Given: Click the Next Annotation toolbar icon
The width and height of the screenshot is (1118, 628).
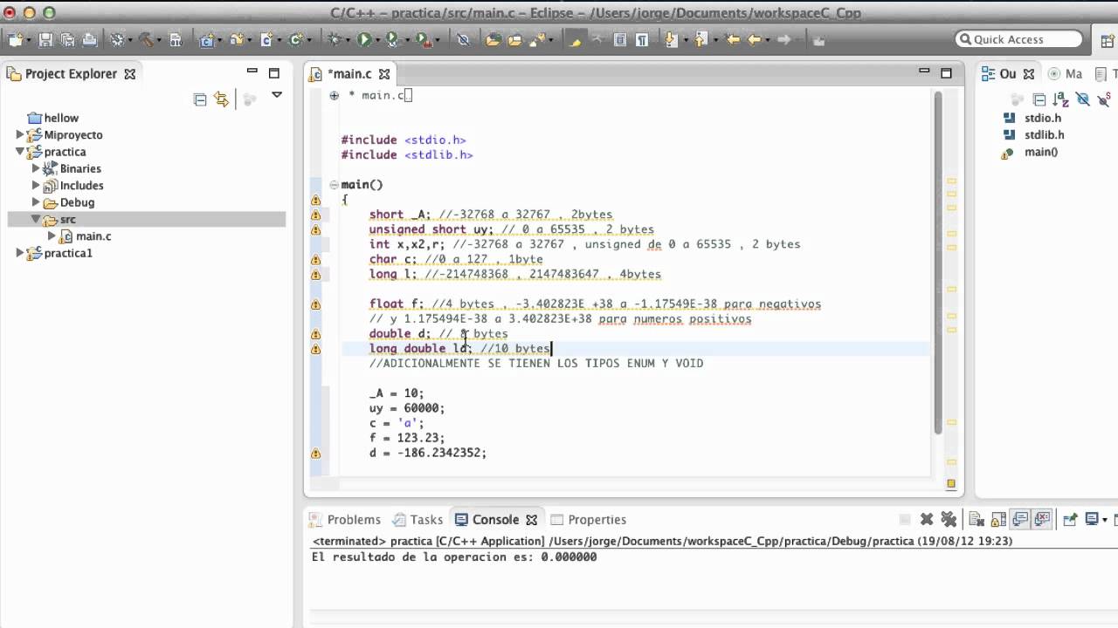Looking at the screenshot, I should [670, 40].
